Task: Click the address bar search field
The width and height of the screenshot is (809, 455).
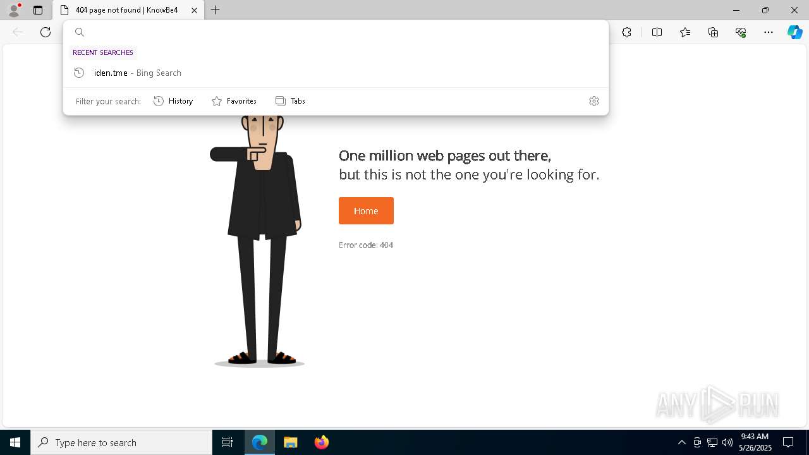Action: click(336, 32)
